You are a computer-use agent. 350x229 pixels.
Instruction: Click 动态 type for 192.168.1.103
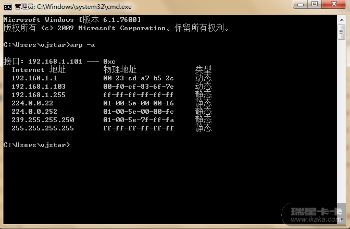(x=203, y=87)
